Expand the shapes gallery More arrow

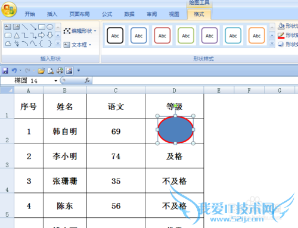pyautogui.click(x=58, y=43)
